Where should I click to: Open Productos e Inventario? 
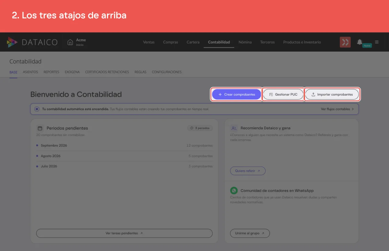pyautogui.click(x=302, y=42)
